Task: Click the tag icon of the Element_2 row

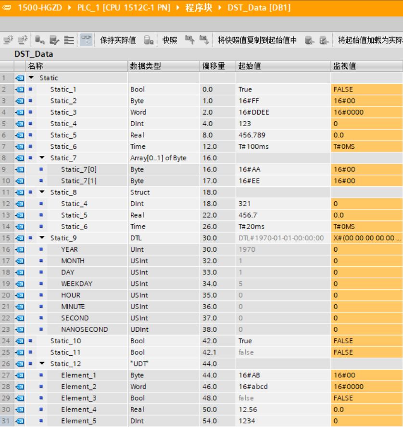Action: click(x=20, y=387)
